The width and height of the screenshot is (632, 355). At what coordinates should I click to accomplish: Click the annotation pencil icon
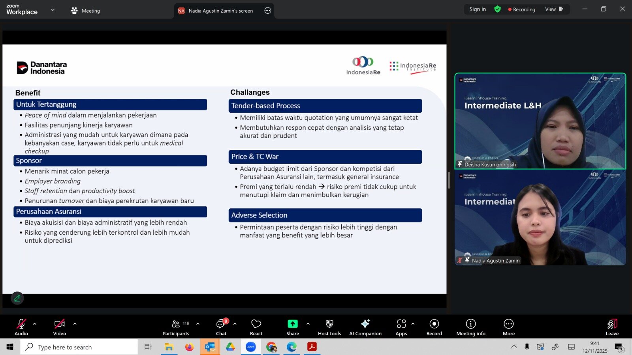(x=17, y=298)
